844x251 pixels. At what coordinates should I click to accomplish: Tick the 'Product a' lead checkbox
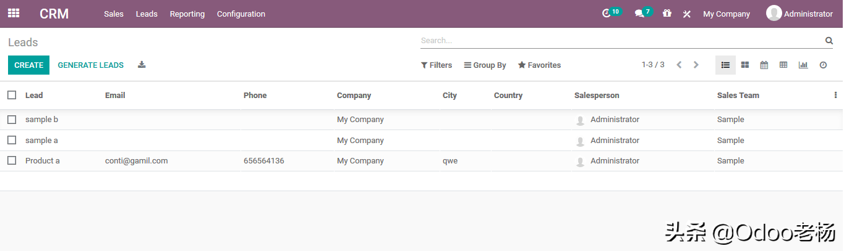click(x=12, y=160)
